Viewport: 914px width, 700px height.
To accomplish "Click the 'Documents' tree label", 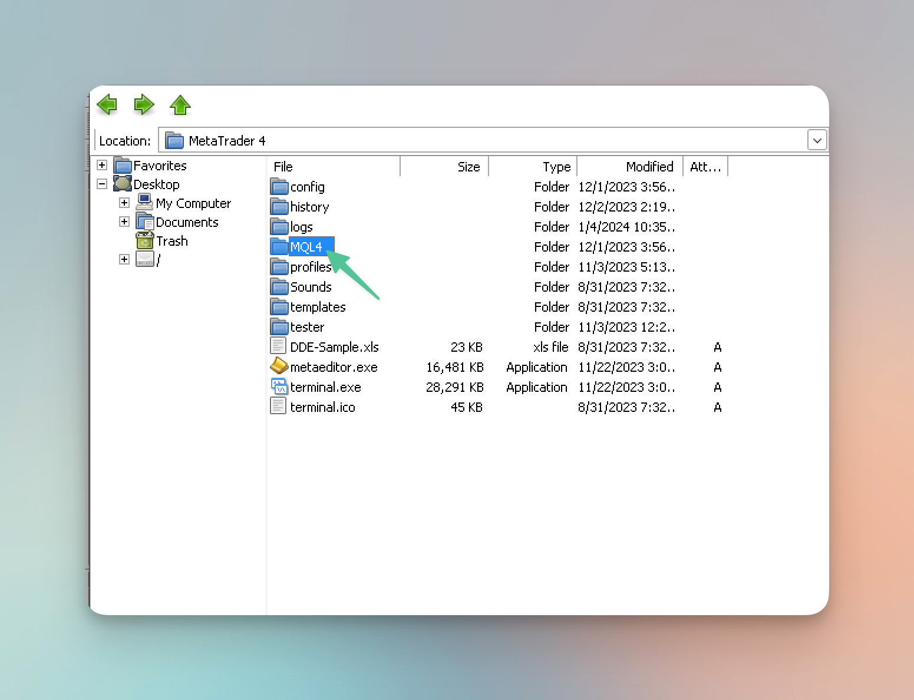I will (x=187, y=222).
